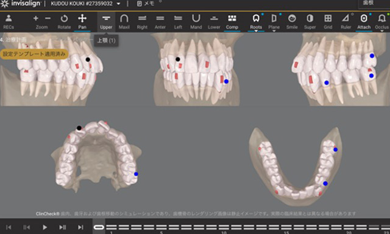Select the Rotate tool

tap(64, 22)
